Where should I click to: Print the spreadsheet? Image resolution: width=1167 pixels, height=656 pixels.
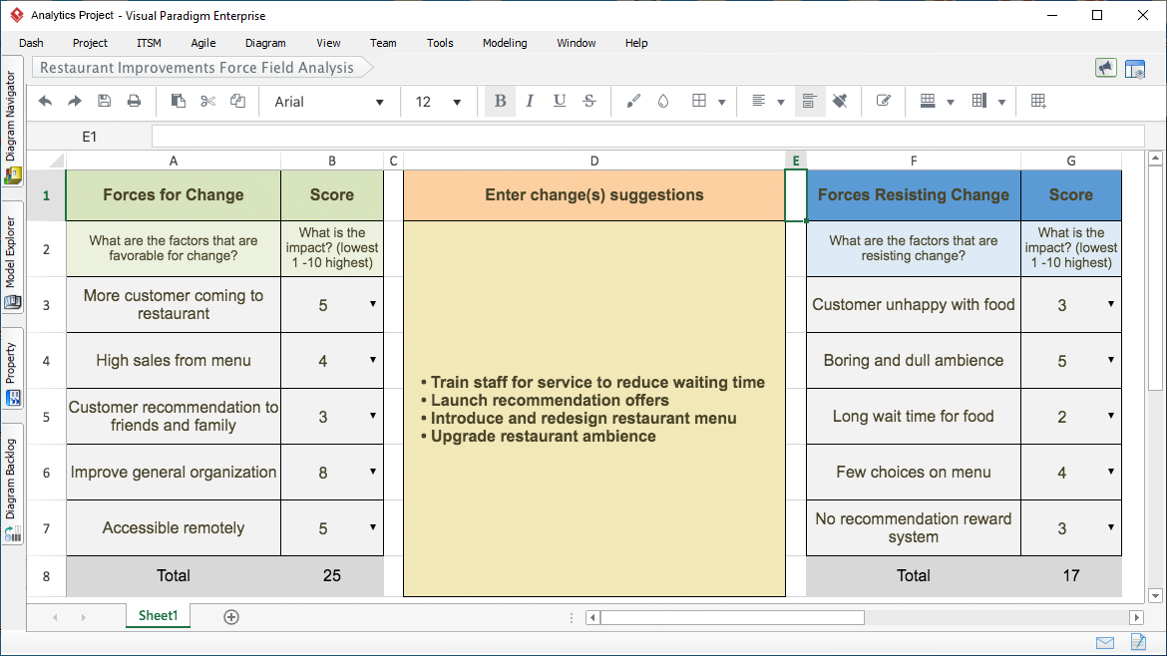coord(133,101)
